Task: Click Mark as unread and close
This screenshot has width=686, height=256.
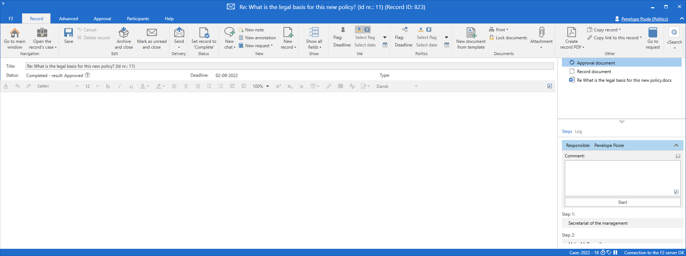Action: [151, 33]
